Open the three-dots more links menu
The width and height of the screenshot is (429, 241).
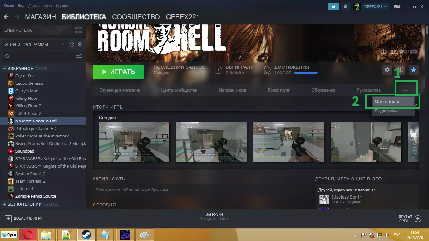tap(405, 90)
